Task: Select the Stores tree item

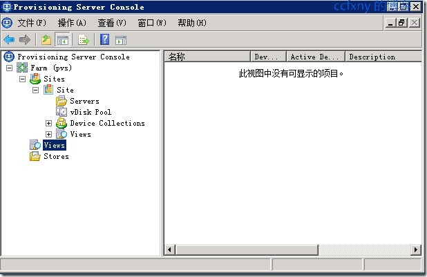Action: 56,156
